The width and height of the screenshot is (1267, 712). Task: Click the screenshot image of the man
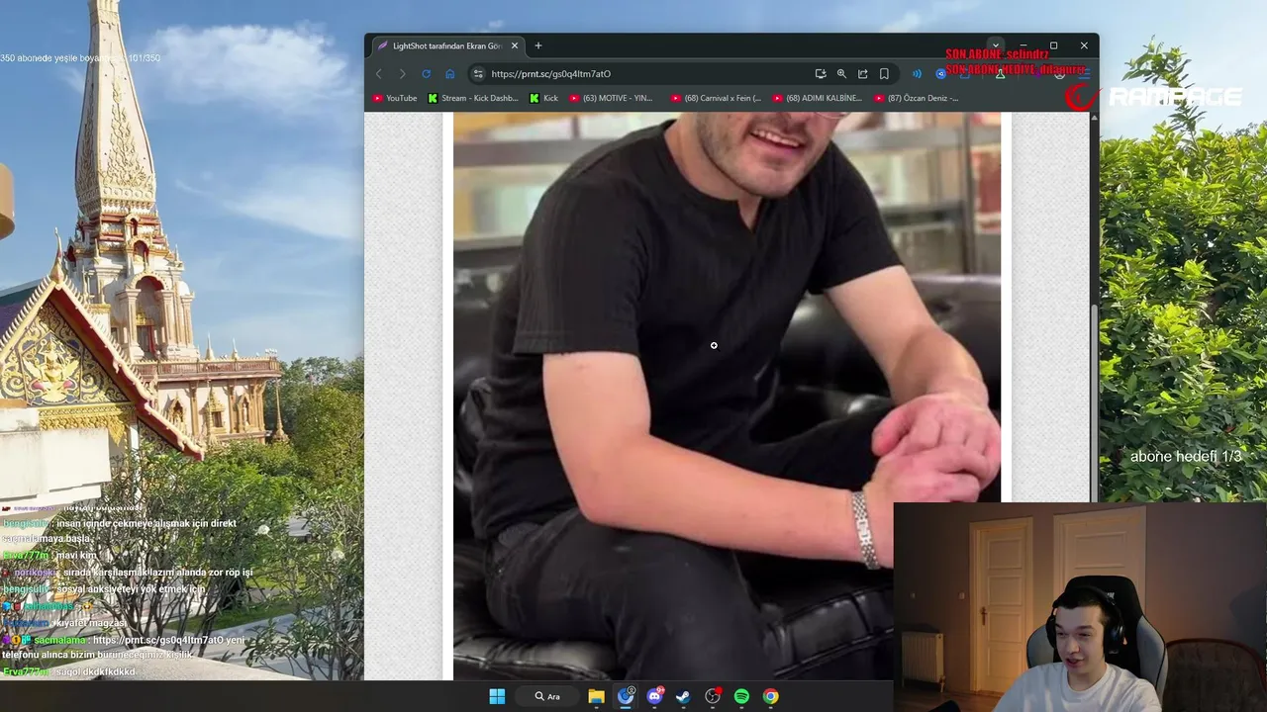click(727, 396)
